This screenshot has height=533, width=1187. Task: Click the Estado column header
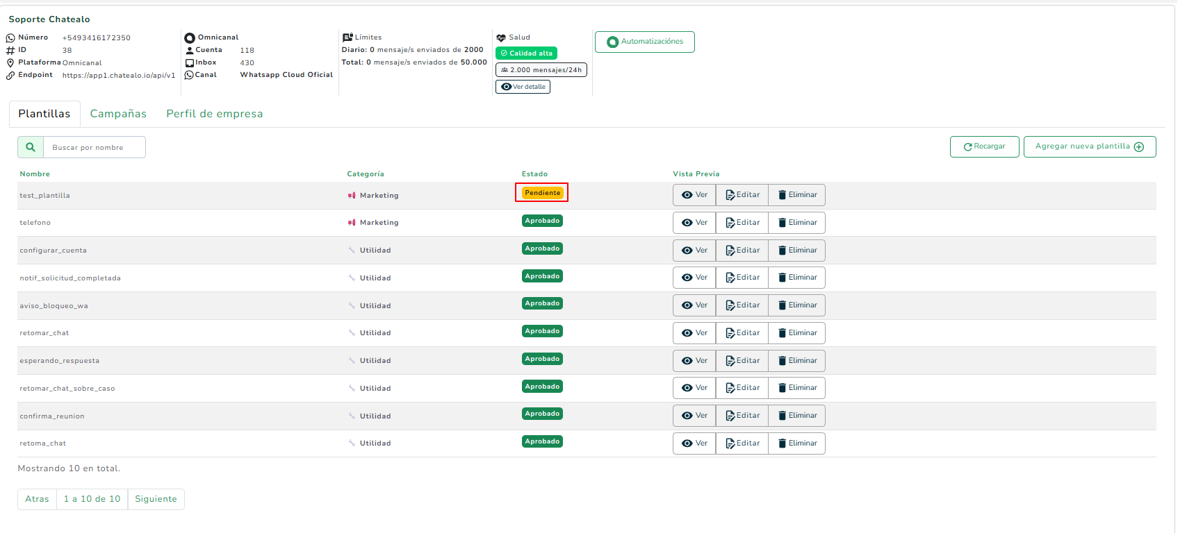pyautogui.click(x=535, y=174)
